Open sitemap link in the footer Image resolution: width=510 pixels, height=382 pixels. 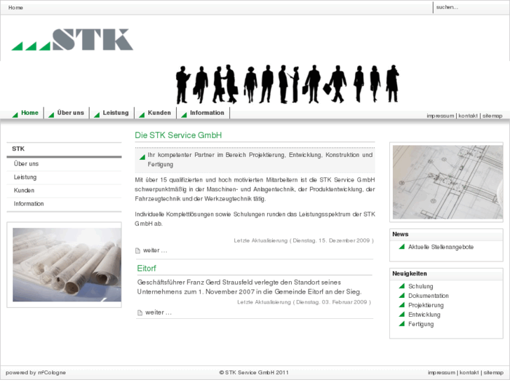point(493,373)
